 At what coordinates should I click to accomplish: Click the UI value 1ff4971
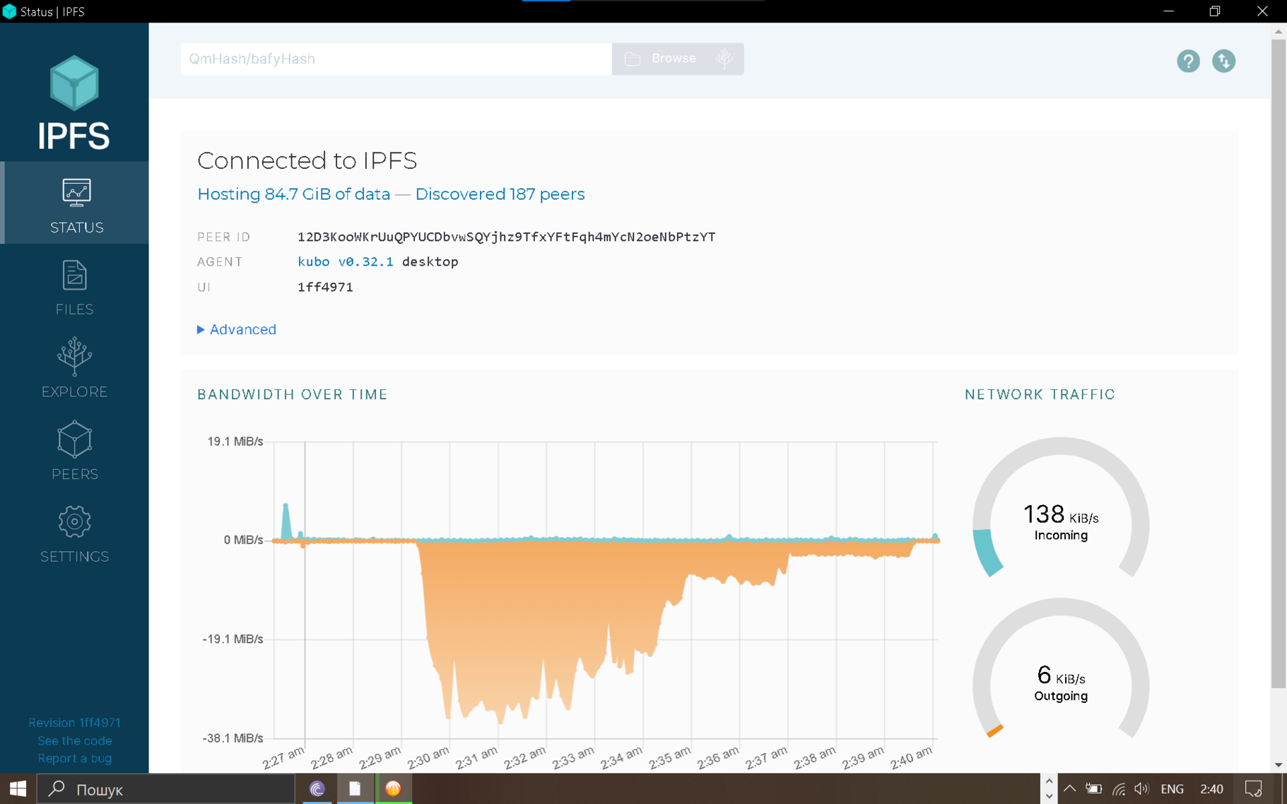pos(325,287)
